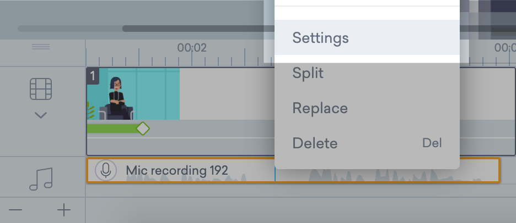Viewport: 516px width, 223px height.
Task: Choose Split in the context menu
Action: 308,73
